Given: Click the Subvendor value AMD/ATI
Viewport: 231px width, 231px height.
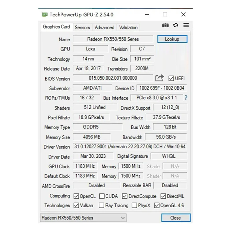Looking at the screenshot, I should 92,88.
